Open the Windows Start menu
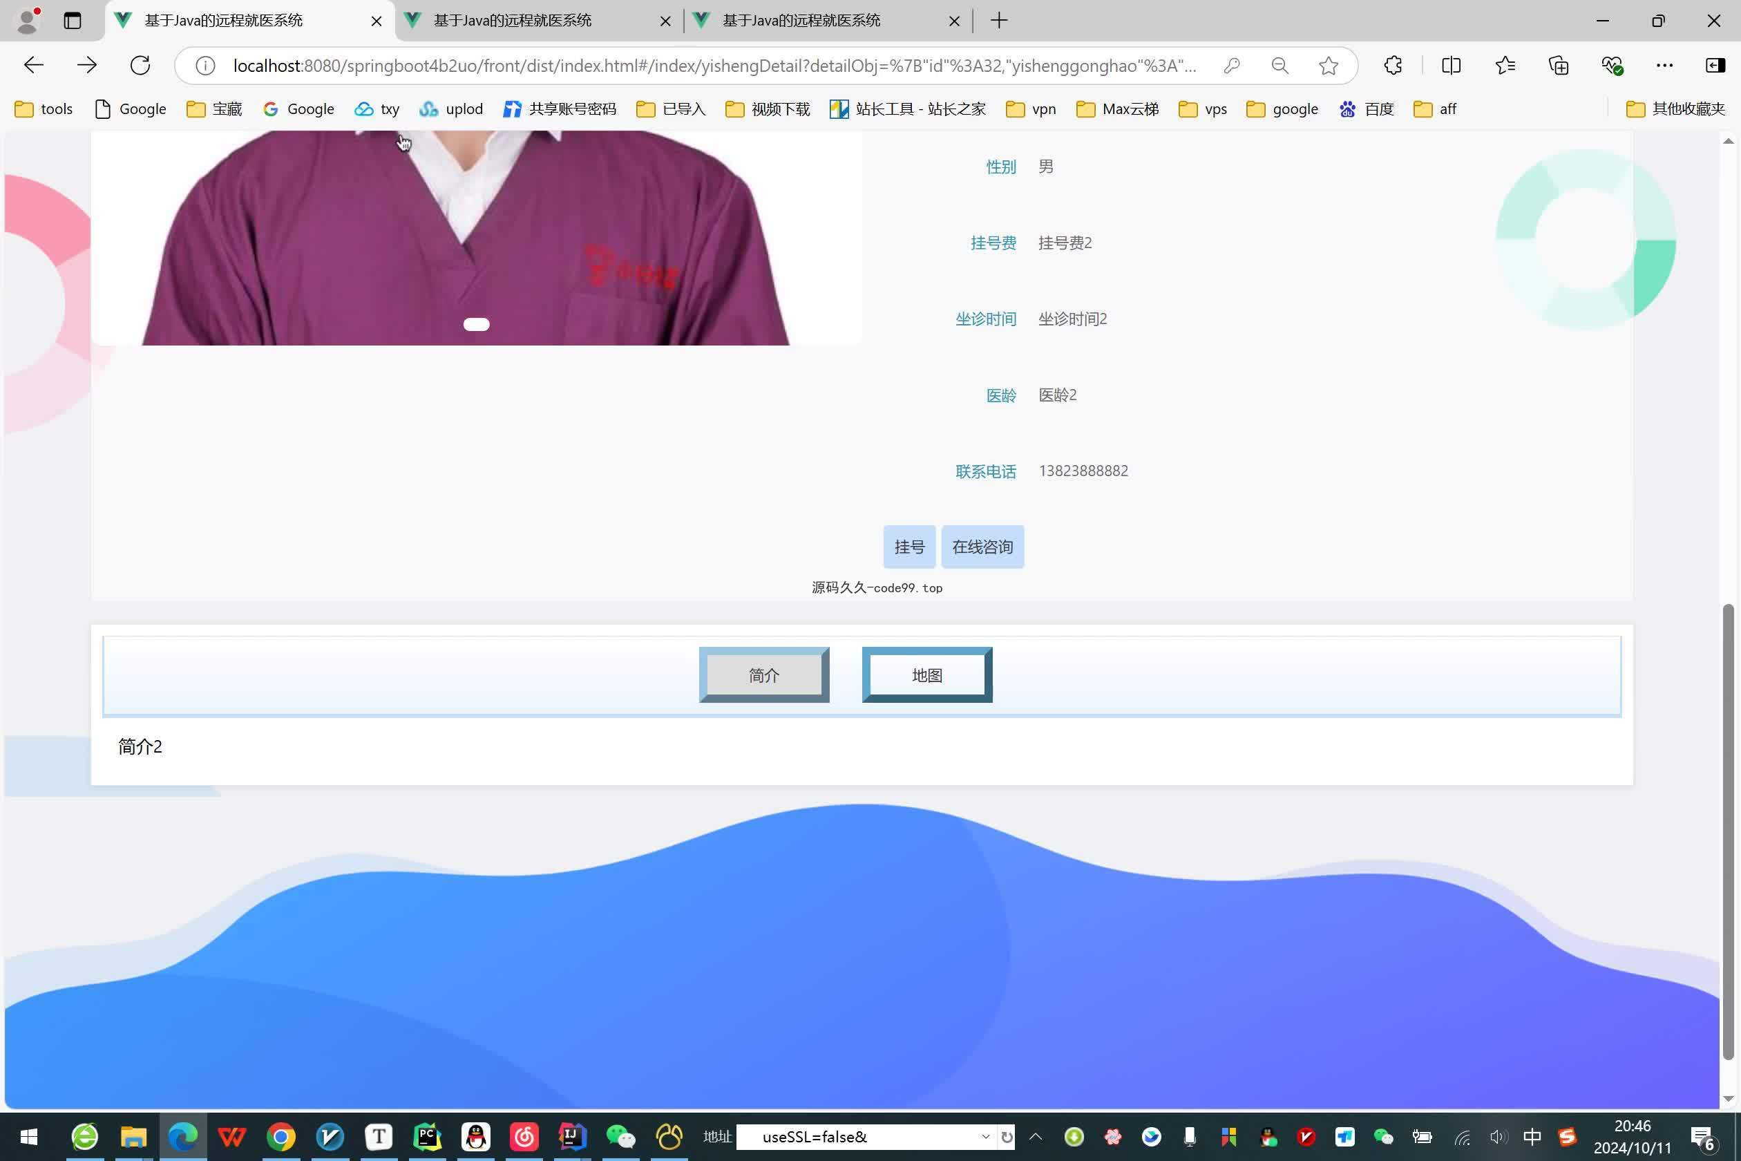The height and width of the screenshot is (1161, 1741). (x=28, y=1136)
